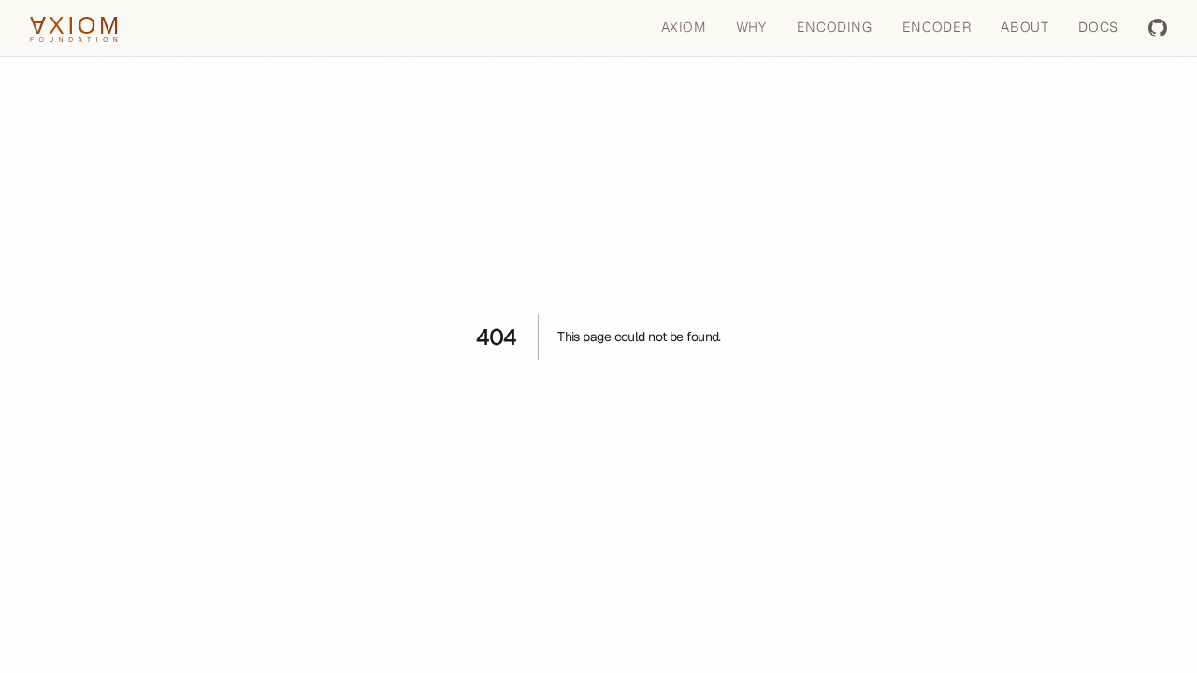Click the Axiom Foundation logo
Image resolution: width=1197 pixels, height=673 pixels.
click(74, 29)
